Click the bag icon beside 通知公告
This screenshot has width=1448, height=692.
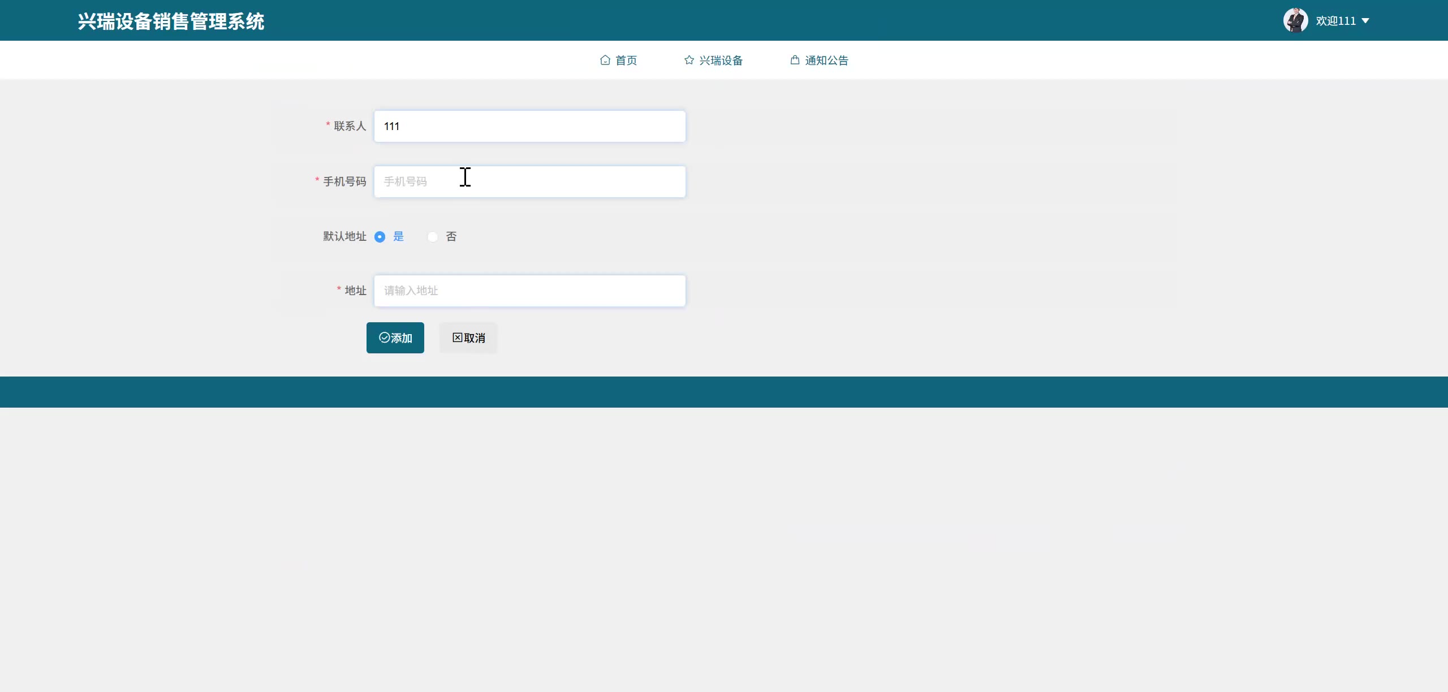pyautogui.click(x=795, y=60)
